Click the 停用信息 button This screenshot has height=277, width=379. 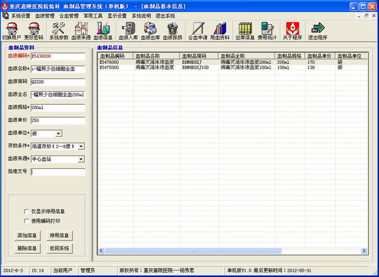(59, 235)
